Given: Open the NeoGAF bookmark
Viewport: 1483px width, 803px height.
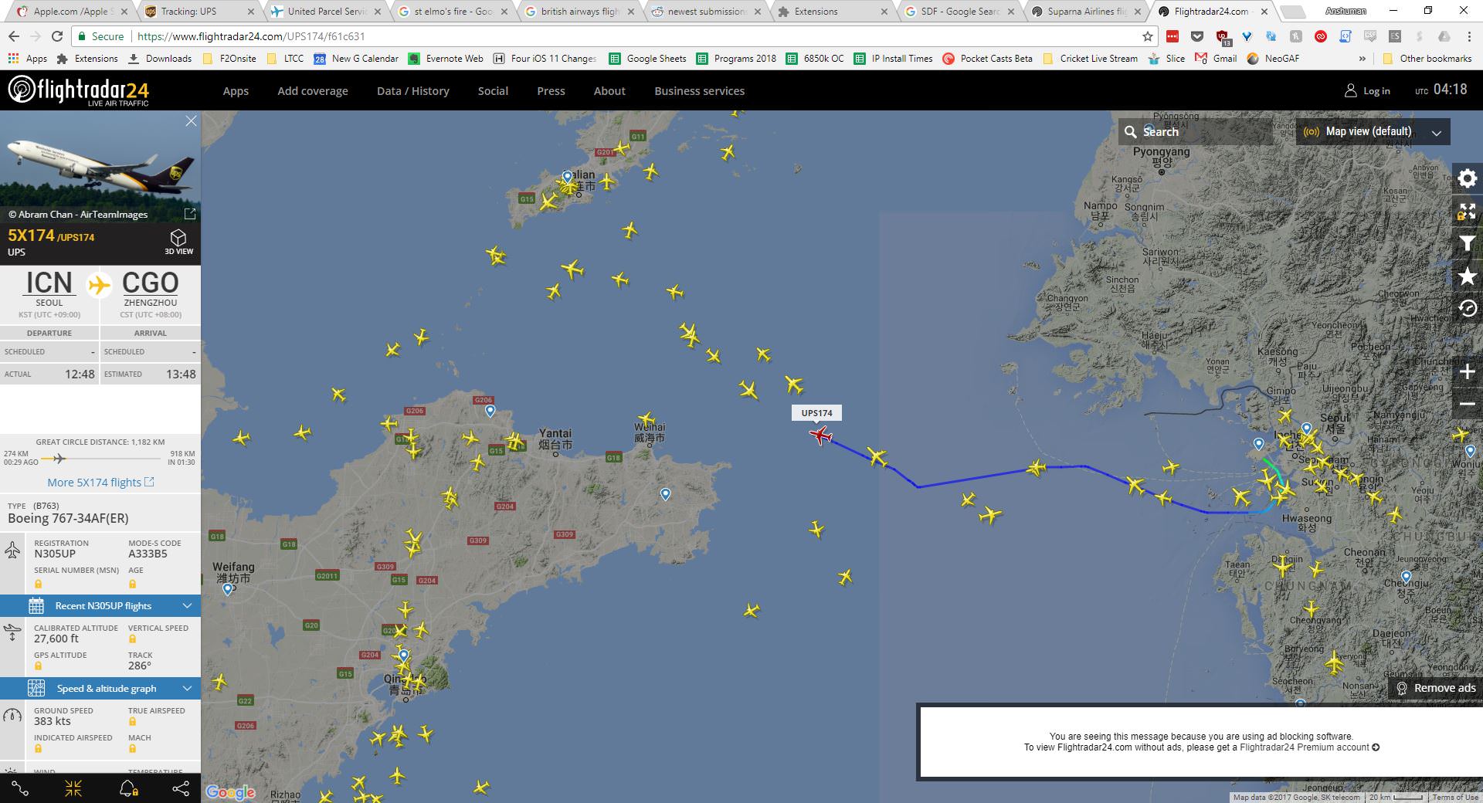Looking at the screenshot, I should (1273, 59).
